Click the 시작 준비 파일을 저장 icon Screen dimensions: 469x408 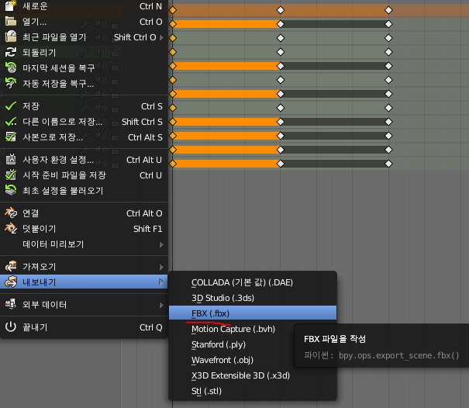[11, 175]
